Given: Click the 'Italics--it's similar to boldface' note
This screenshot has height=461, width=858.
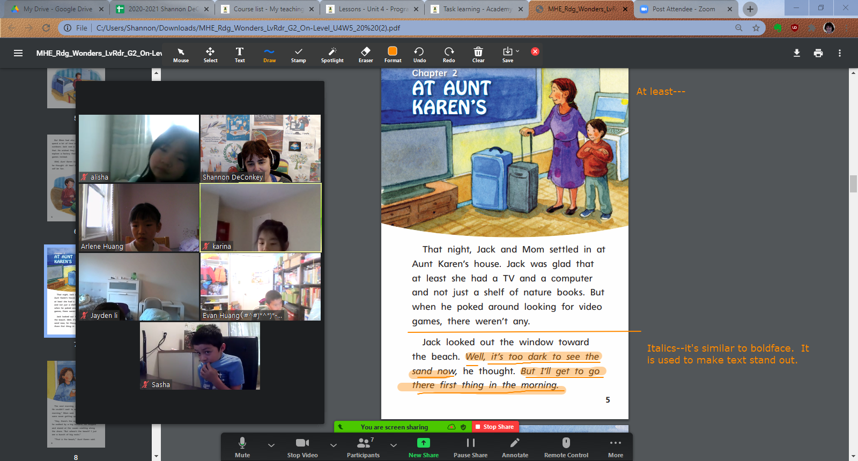Looking at the screenshot, I should click(x=728, y=354).
